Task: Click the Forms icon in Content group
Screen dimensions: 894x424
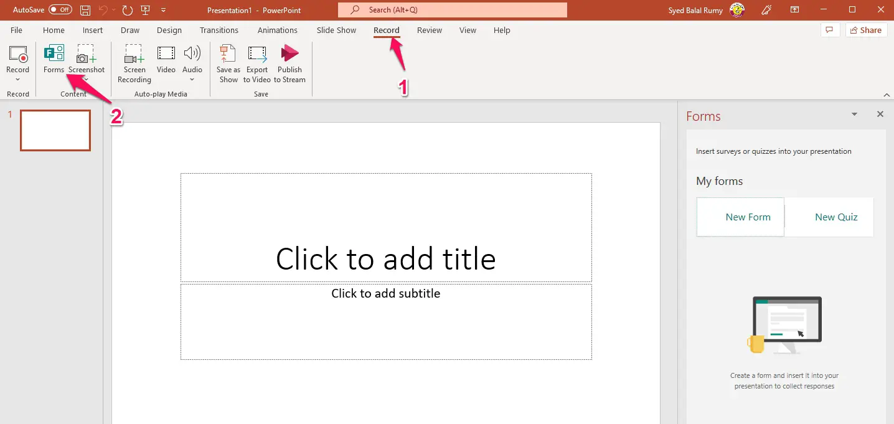Action: [54, 54]
